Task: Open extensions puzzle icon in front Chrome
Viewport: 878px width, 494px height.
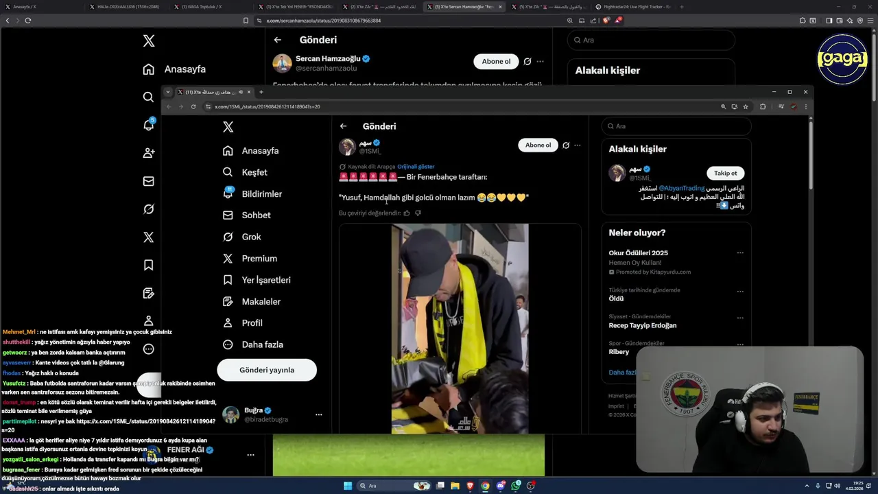Action: tap(763, 106)
